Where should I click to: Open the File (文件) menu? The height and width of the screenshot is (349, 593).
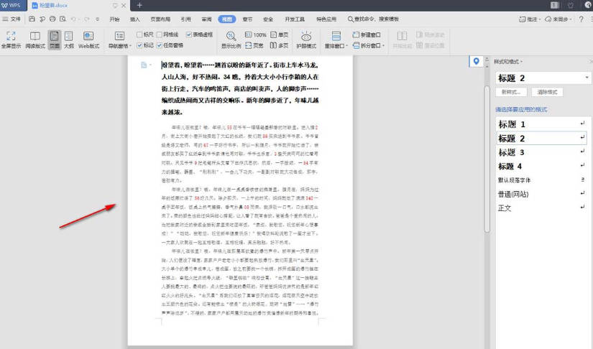pos(12,19)
